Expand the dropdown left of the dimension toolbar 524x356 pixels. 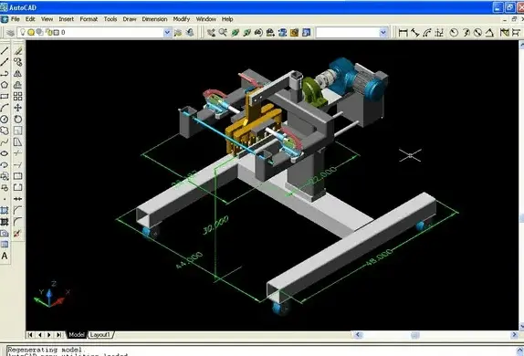tap(383, 33)
